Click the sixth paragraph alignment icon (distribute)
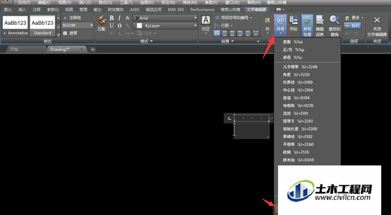Image resolution: width=391 pixels, height=215 pixels. [256, 33]
